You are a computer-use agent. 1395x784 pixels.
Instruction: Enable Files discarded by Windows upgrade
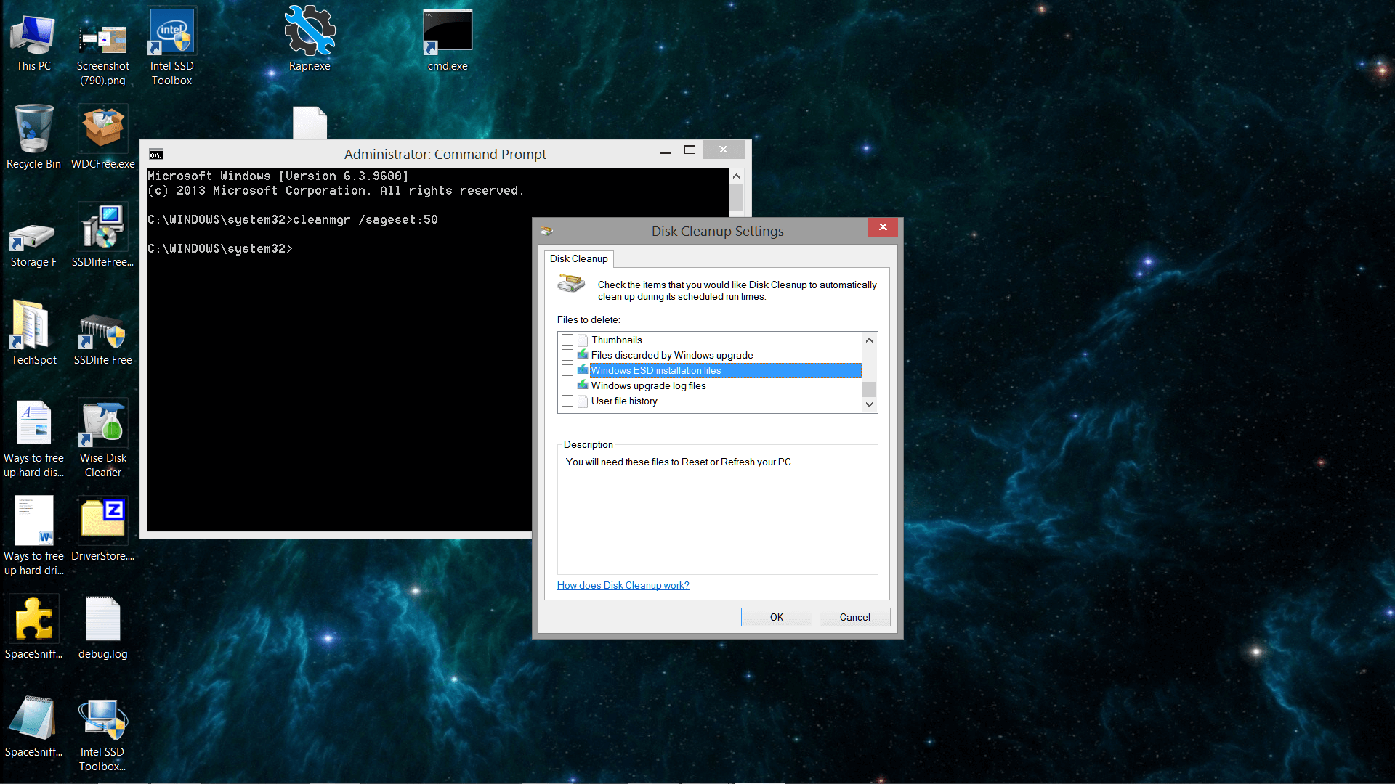566,355
